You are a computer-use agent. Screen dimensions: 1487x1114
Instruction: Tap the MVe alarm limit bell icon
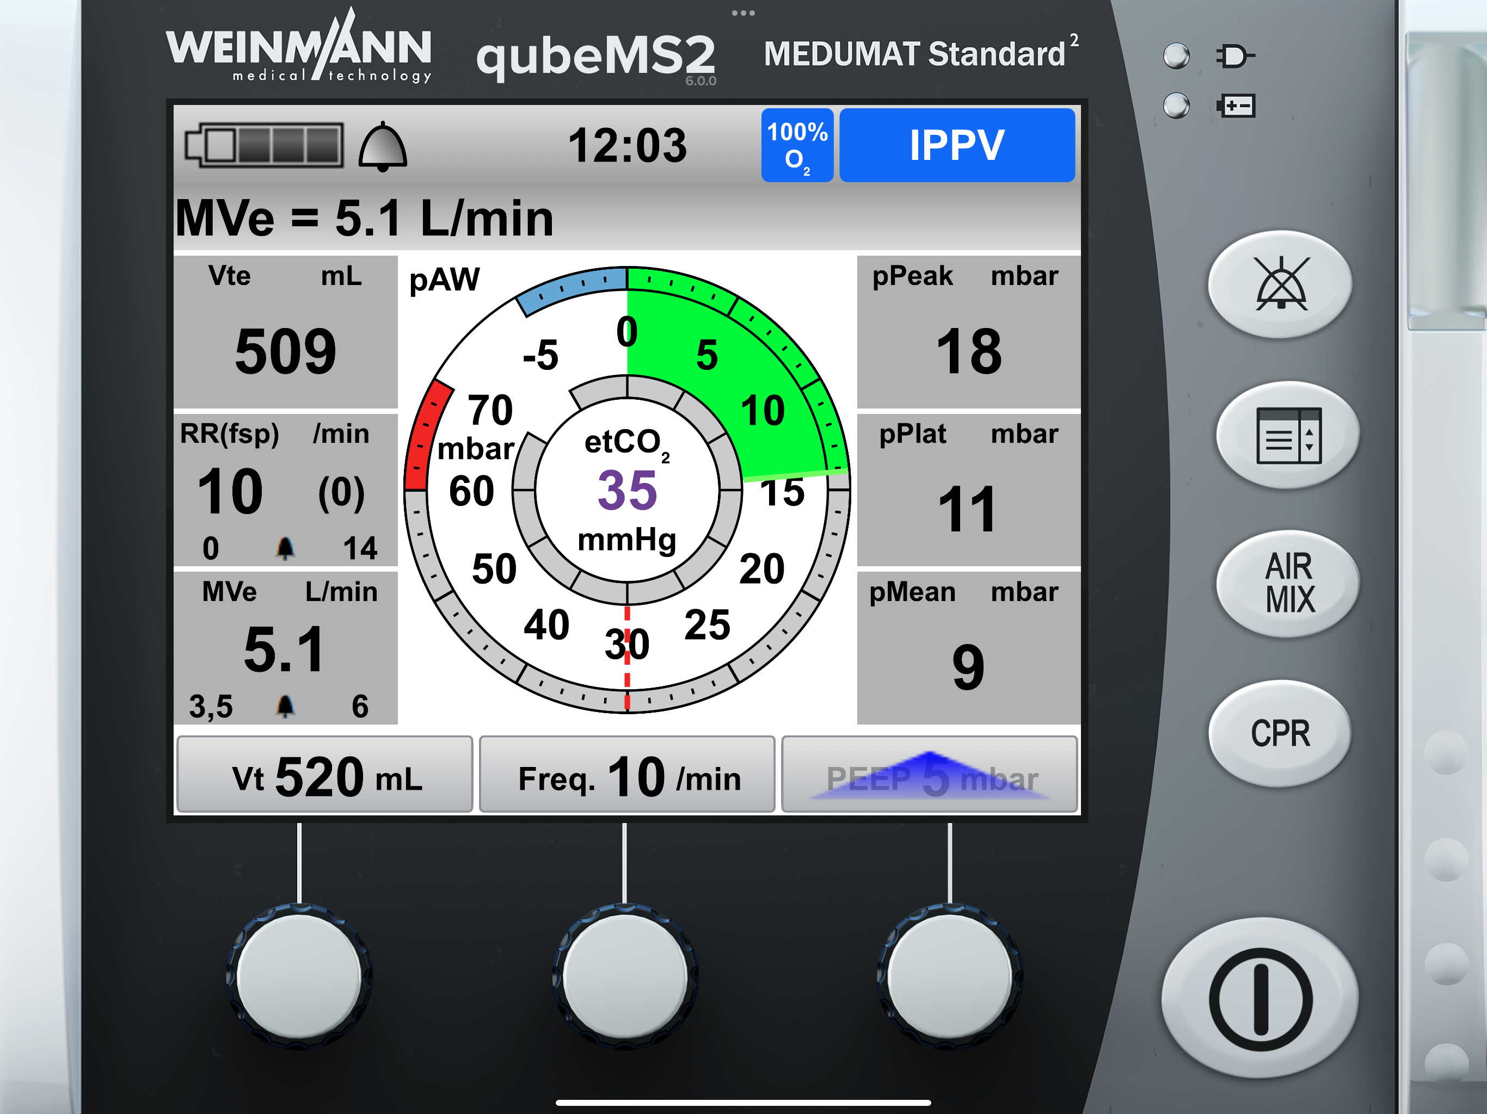[286, 706]
